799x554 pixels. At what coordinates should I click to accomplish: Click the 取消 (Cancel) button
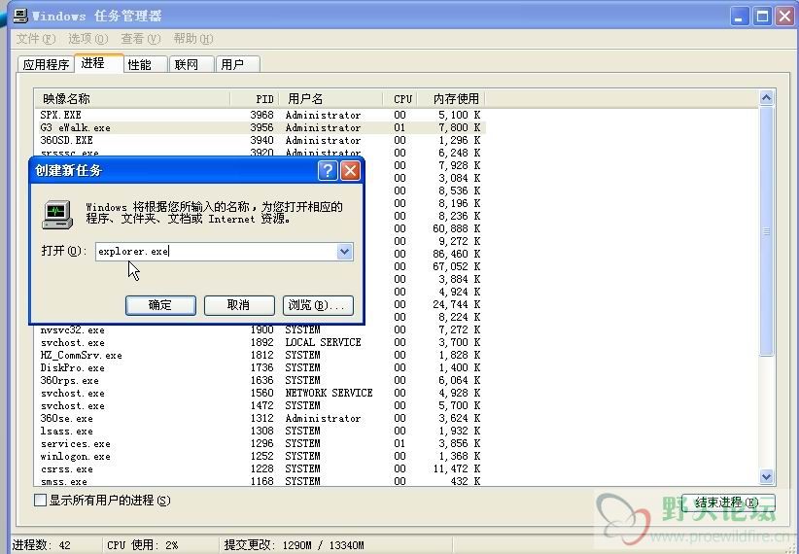click(x=239, y=305)
